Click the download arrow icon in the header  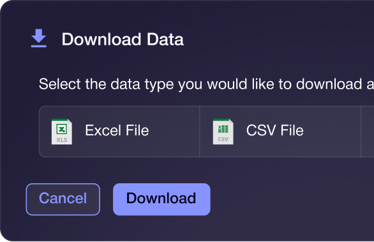(39, 38)
